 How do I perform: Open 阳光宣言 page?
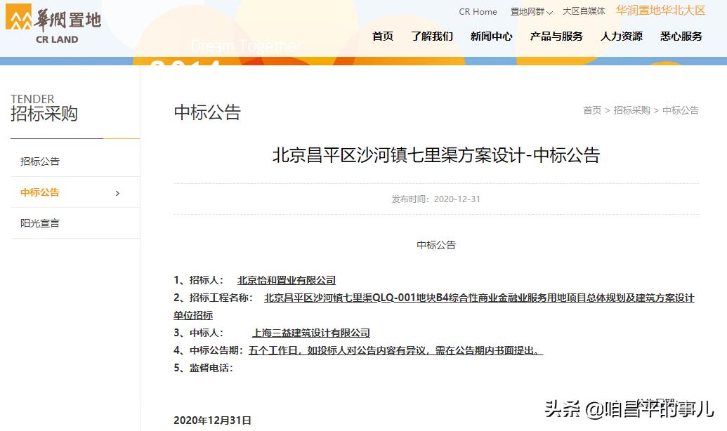[39, 223]
